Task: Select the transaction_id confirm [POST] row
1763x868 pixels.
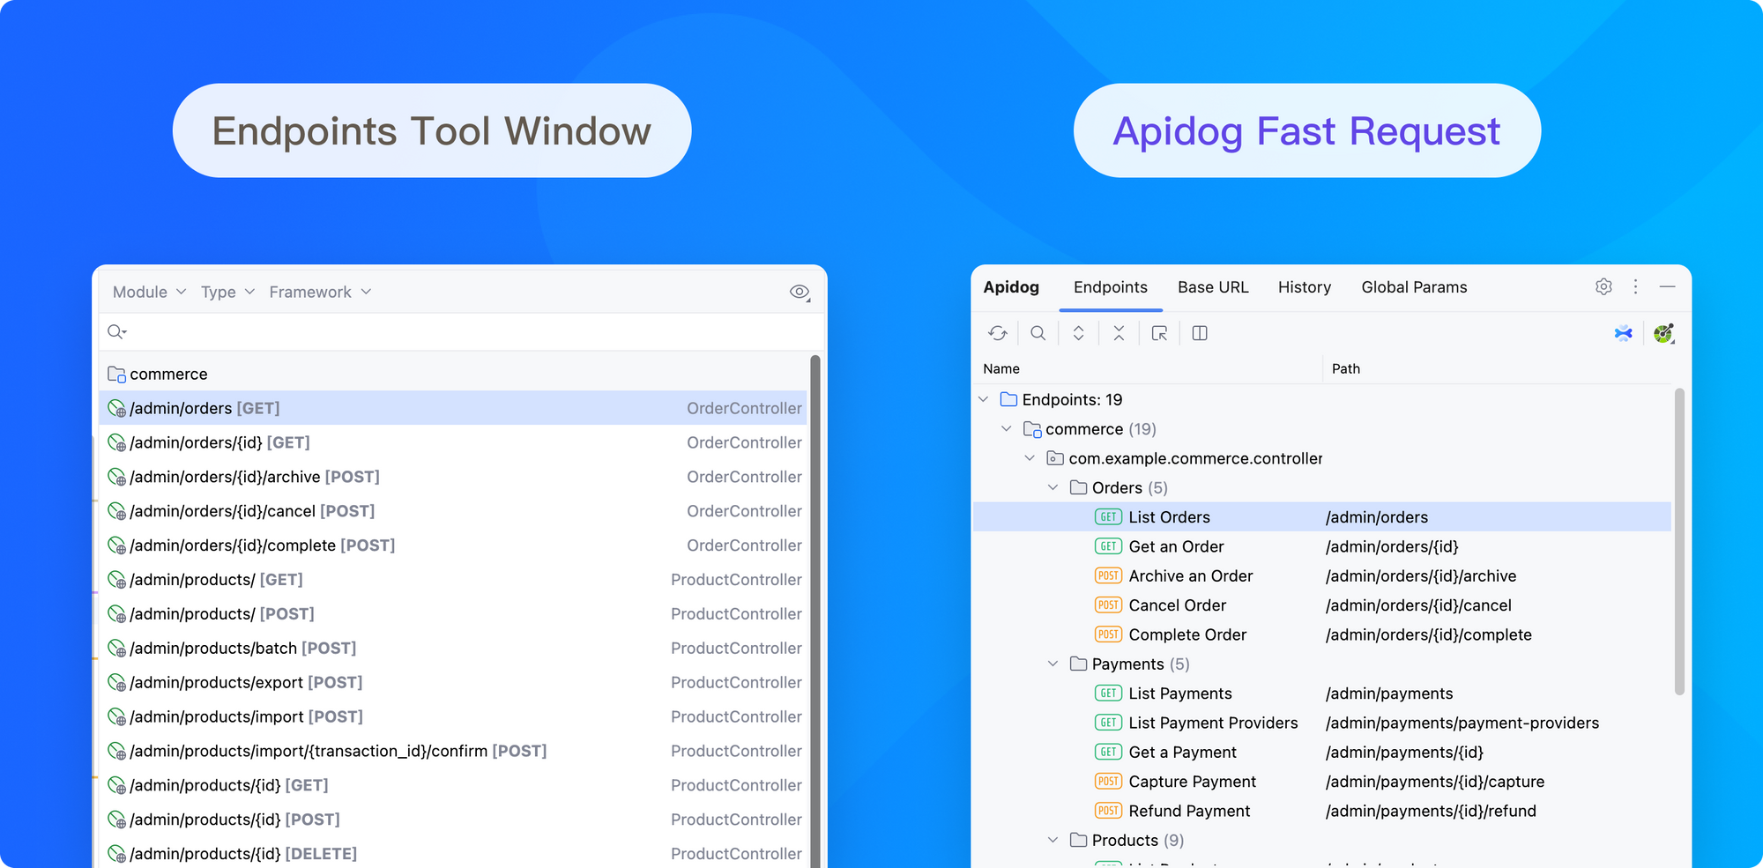Action: (x=453, y=751)
